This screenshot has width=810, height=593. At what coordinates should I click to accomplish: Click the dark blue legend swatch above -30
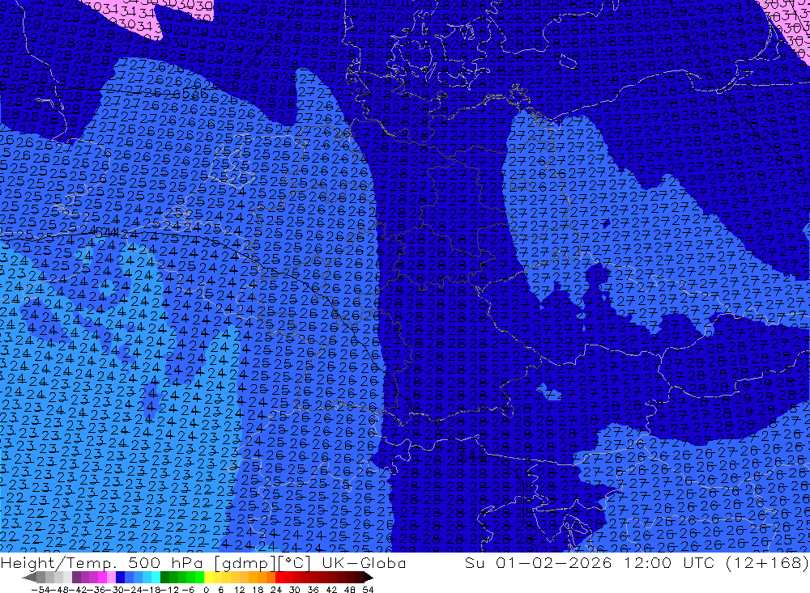coord(120,577)
